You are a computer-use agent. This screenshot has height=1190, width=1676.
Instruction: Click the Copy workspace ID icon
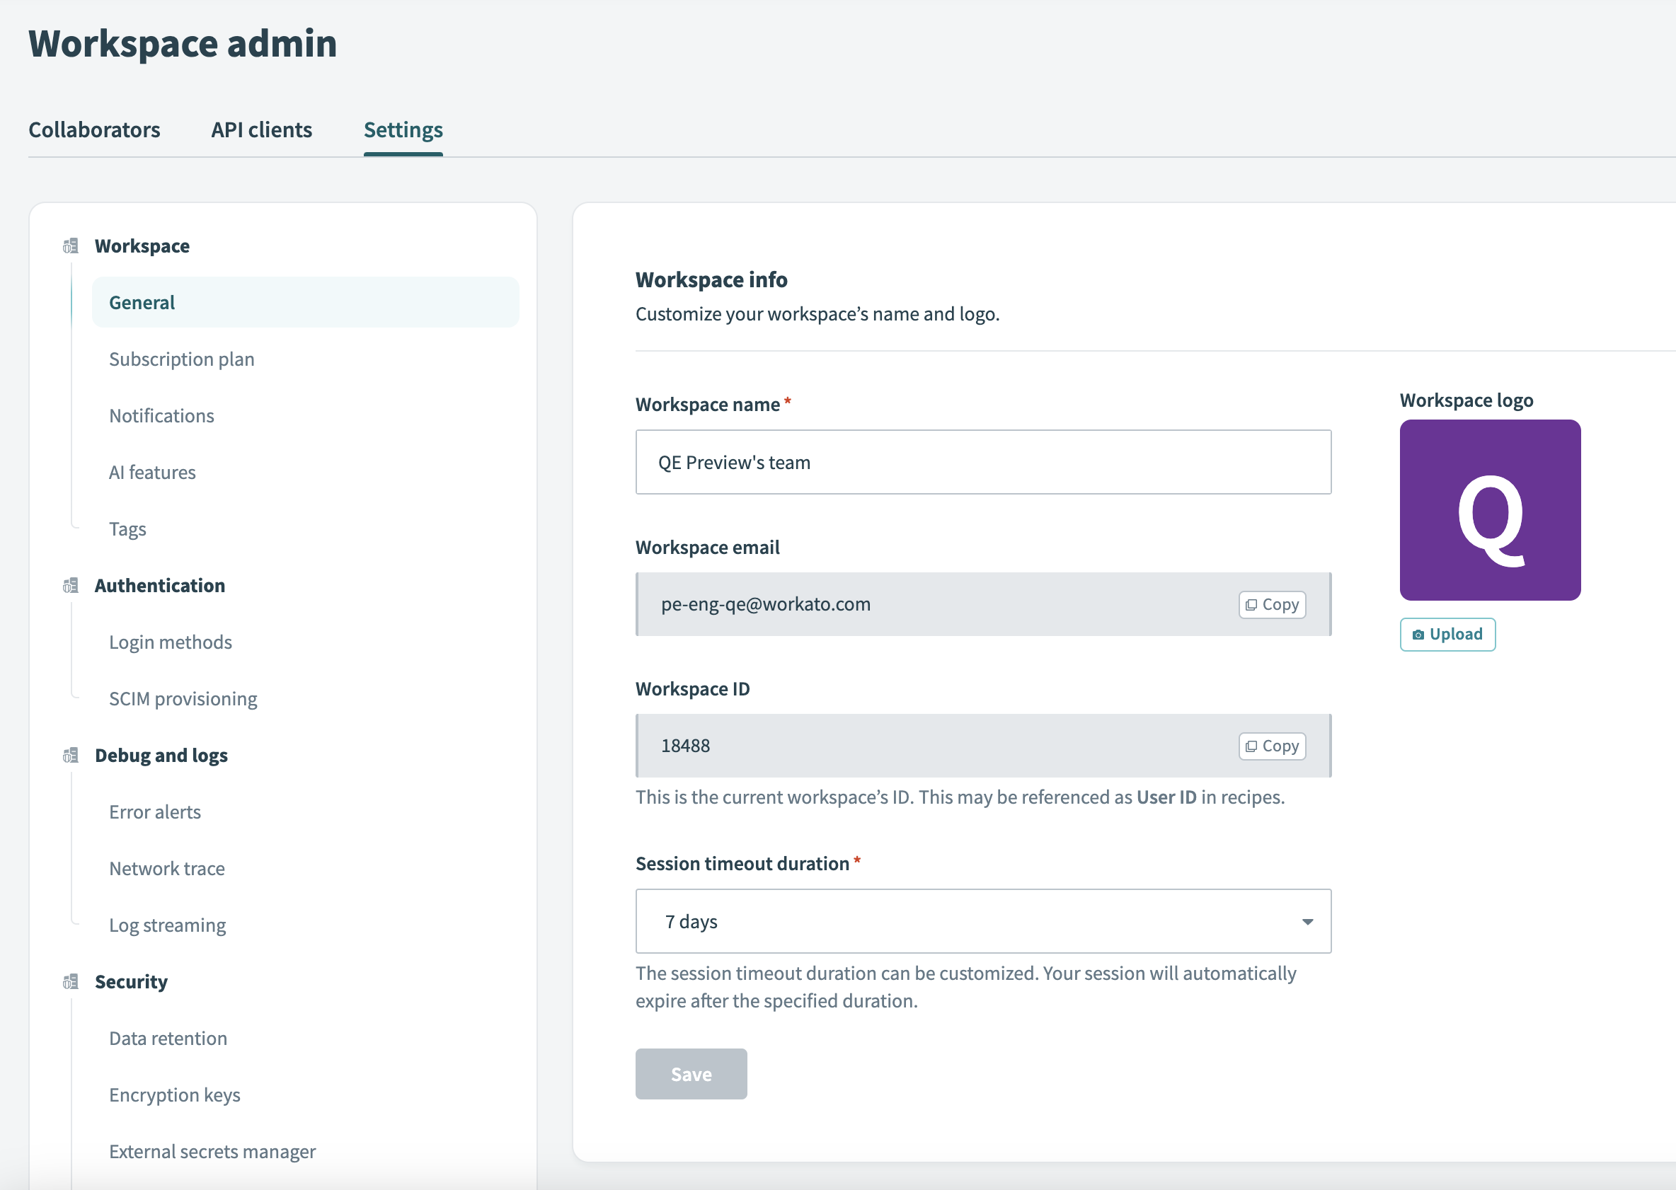click(x=1273, y=744)
